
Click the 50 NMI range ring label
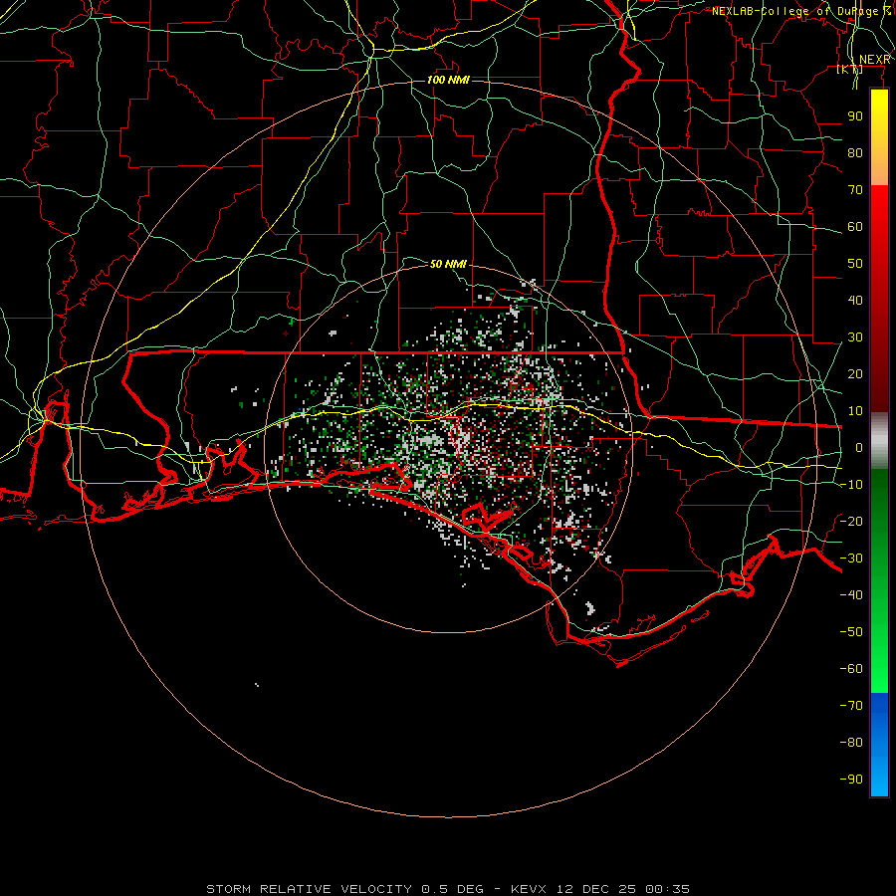point(448,264)
